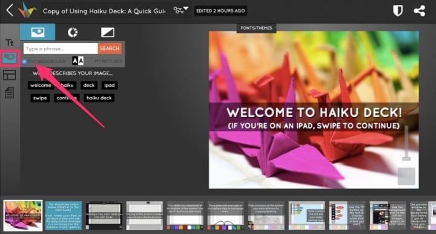436x234 pixels.
Task: Switch to the pie chart tab
Action: [x=73, y=32]
